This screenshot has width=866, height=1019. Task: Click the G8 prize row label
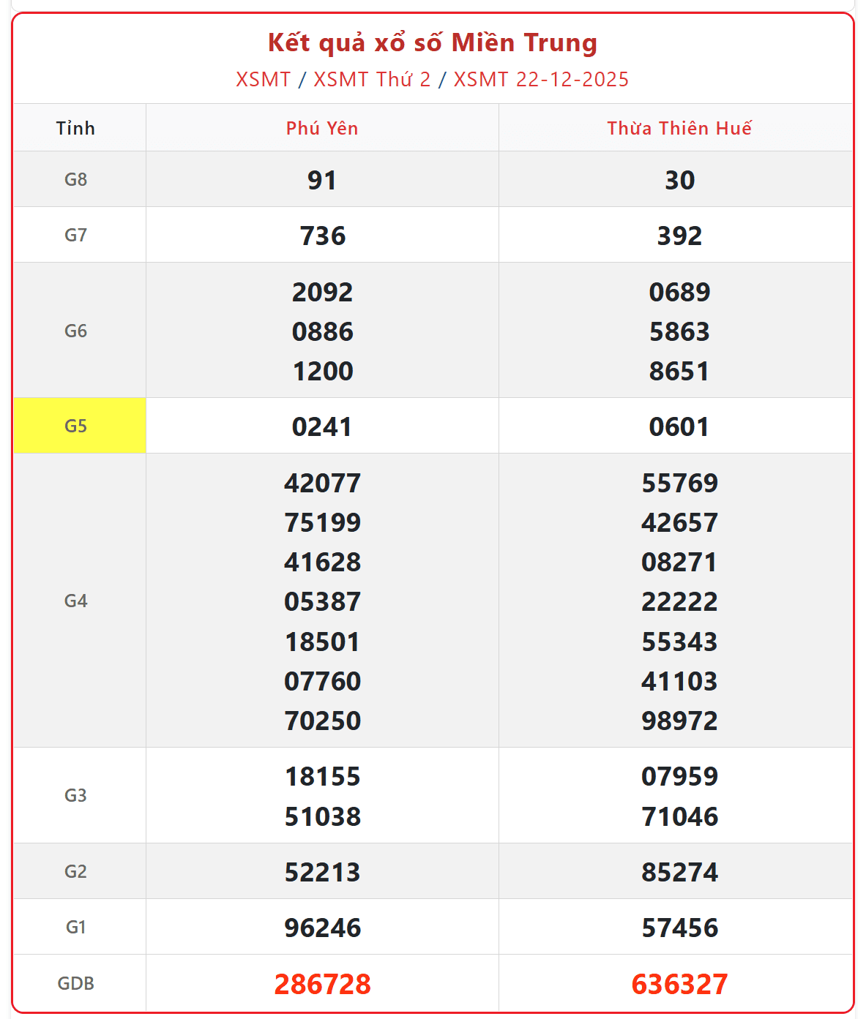tap(76, 179)
